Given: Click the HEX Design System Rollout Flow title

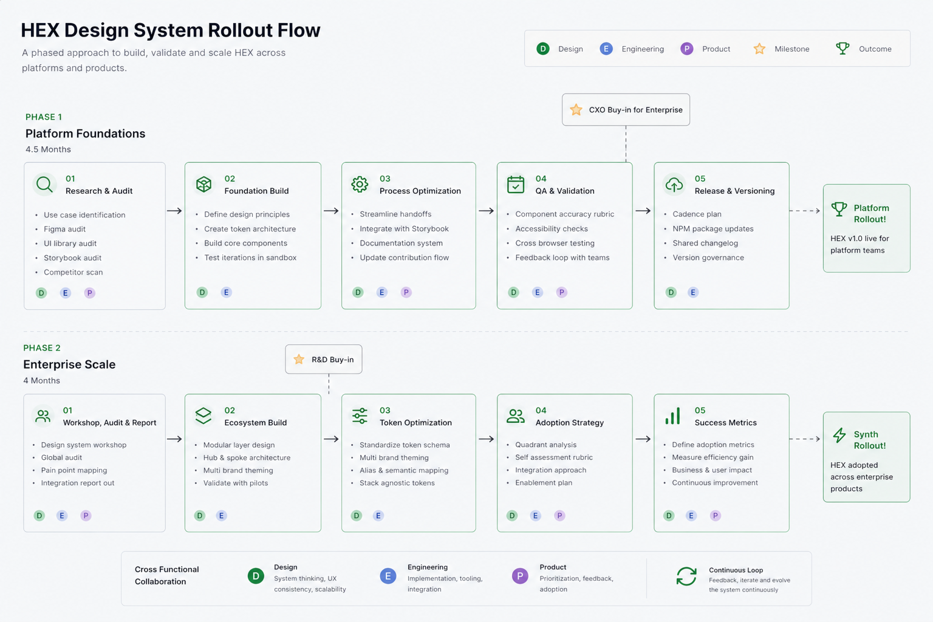Looking at the screenshot, I should click(171, 30).
